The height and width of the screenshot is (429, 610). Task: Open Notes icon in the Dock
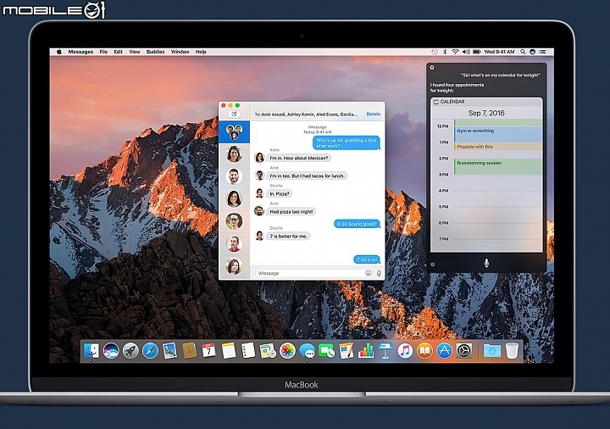(x=229, y=351)
